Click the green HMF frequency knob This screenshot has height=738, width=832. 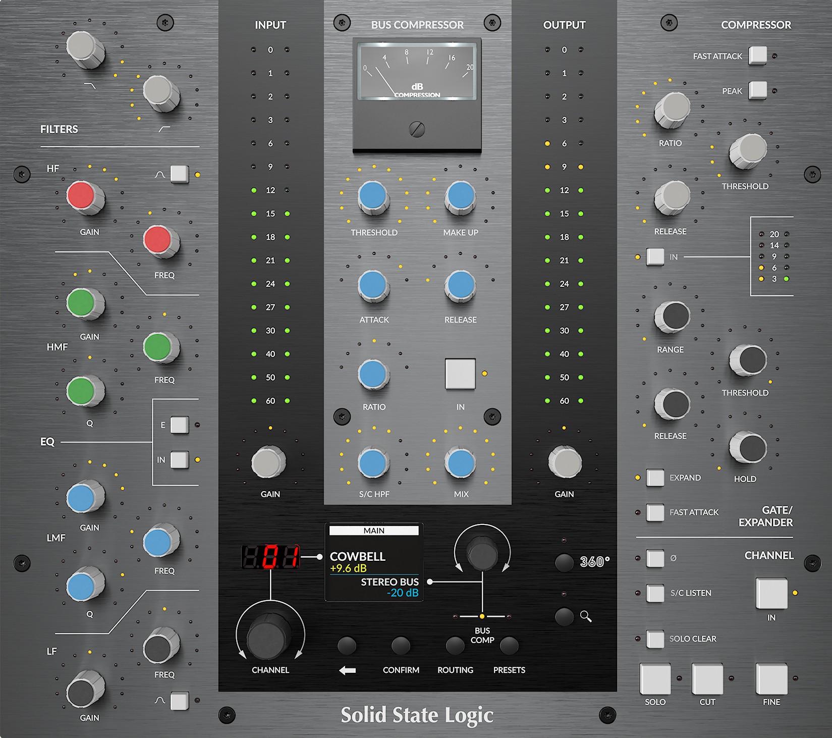[x=157, y=347]
